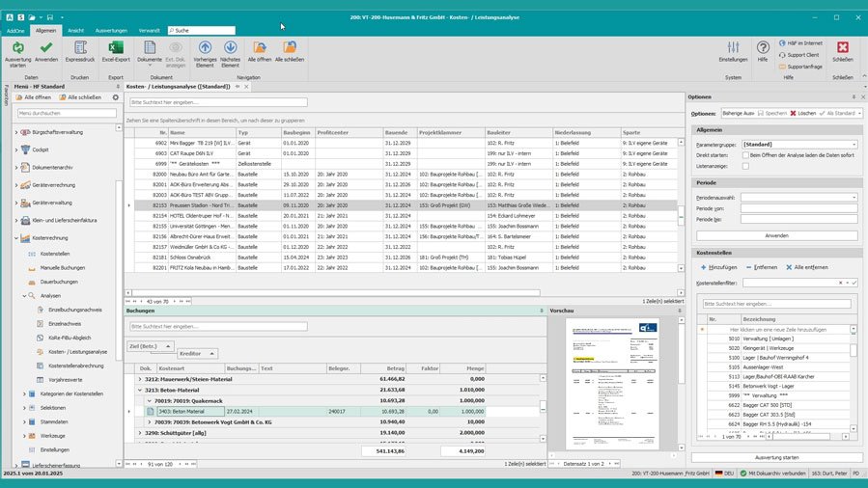Screen dimensions: 868x488
Task: Go to Vorheriges Element arrow icon
Action: point(205,48)
